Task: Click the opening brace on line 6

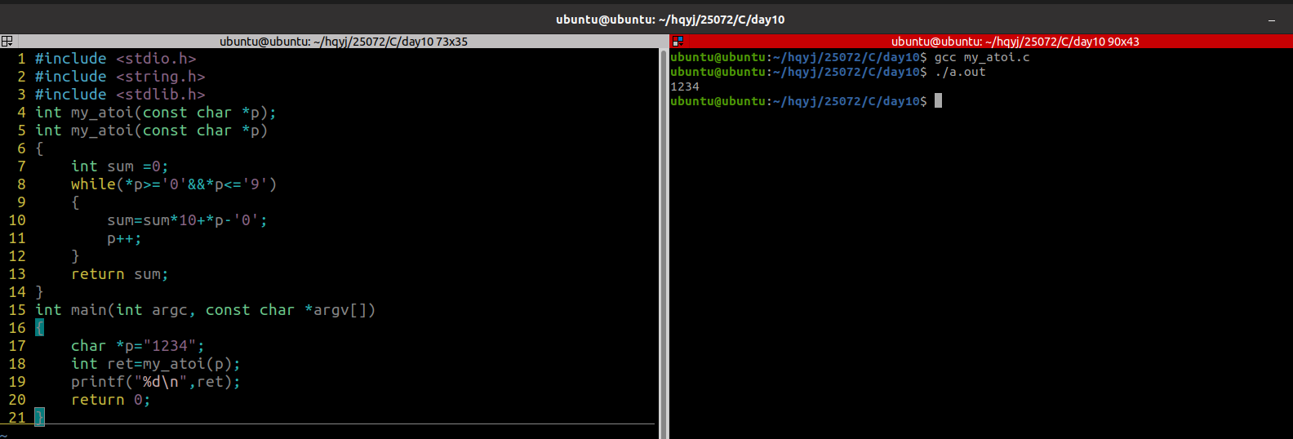Action: (39, 149)
